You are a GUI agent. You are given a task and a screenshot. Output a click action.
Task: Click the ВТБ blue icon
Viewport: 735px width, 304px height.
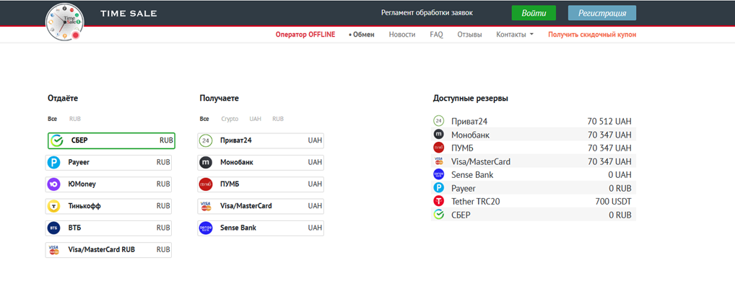click(x=54, y=228)
